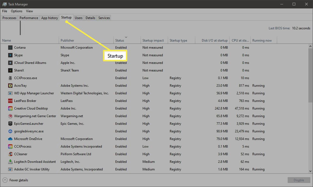Click "Running" status for AcroTray
Image resolution: width=313 pixels, height=187 pixels.
coord(258,86)
